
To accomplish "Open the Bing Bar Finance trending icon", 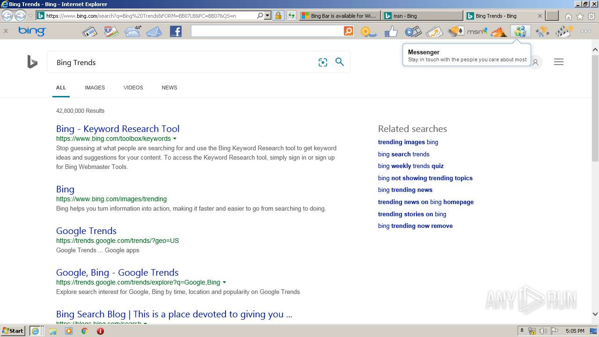I will click(x=434, y=31).
